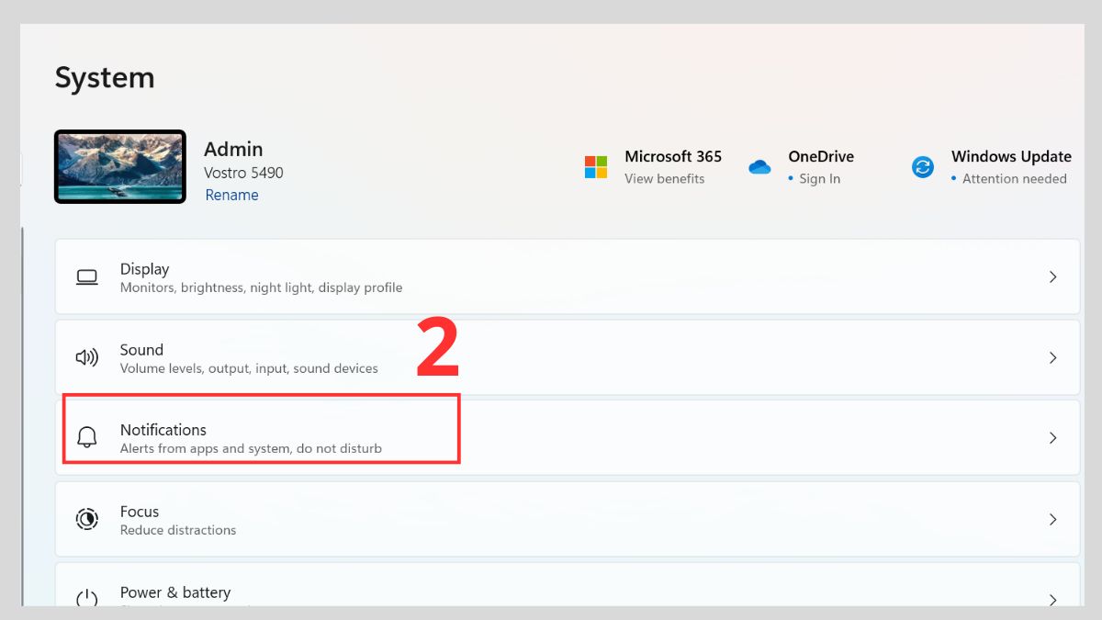Select the Display settings entry title
Image resolution: width=1102 pixels, height=620 pixels.
tap(144, 269)
